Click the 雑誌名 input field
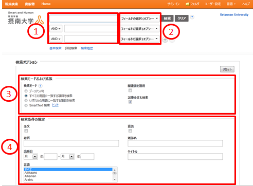This screenshot has width=253, height=186. click(175, 143)
